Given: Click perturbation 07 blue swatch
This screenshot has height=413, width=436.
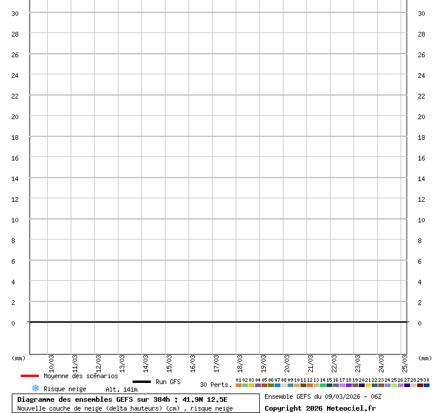Looking at the screenshot, I should click(278, 385).
